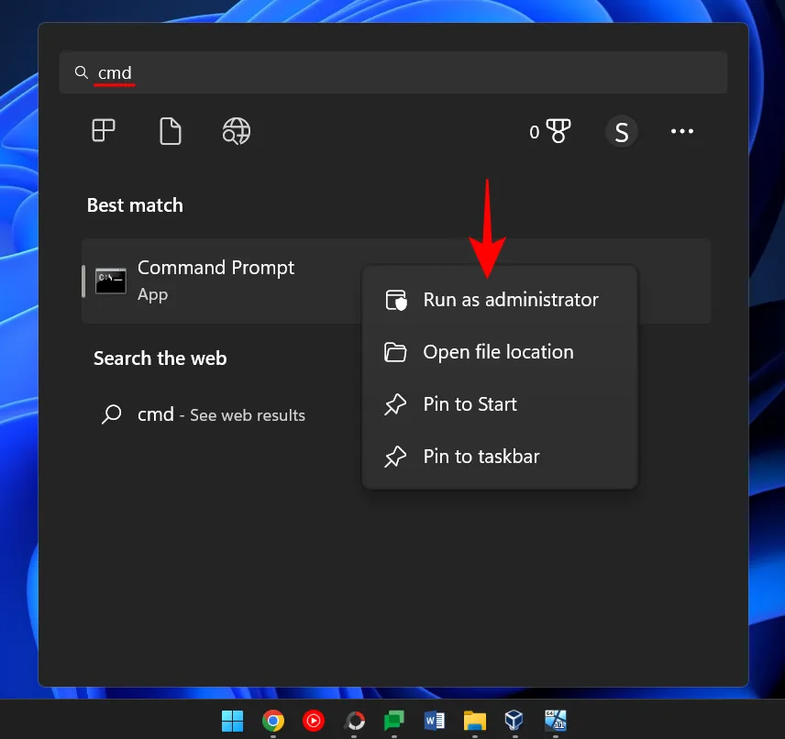Launch Google Chrome from taskbar
The image size is (785, 739).
[x=273, y=721]
